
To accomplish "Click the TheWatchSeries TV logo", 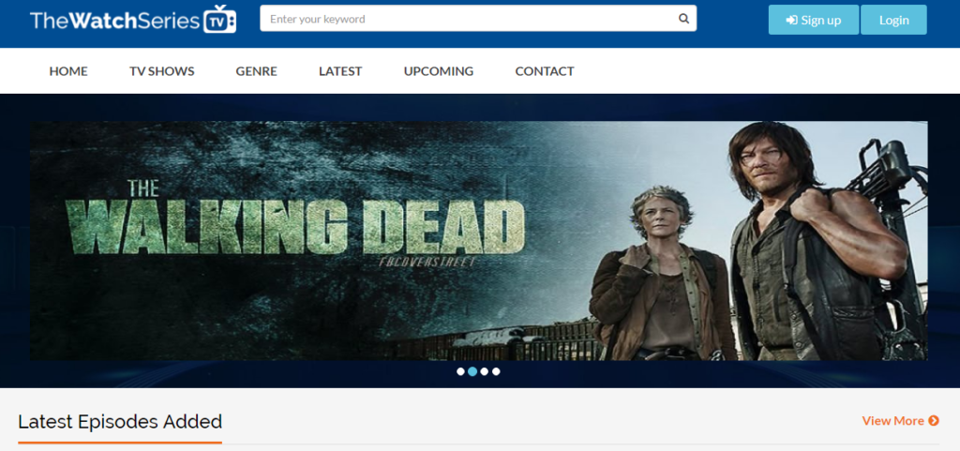I will click(x=133, y=20).
